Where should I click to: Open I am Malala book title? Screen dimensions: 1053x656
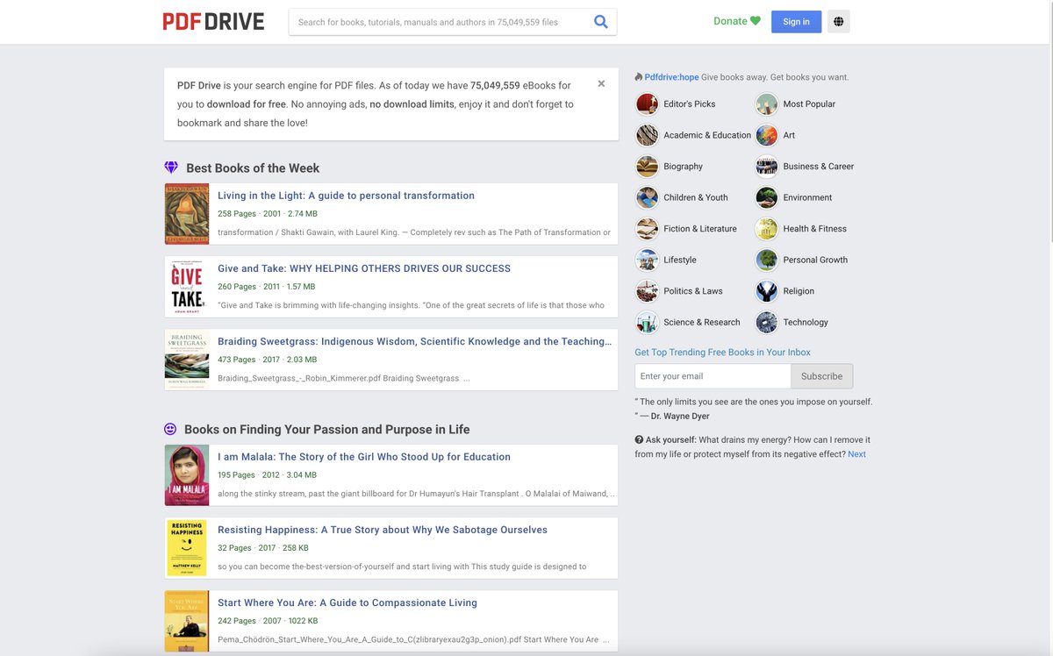coord(364,457)
